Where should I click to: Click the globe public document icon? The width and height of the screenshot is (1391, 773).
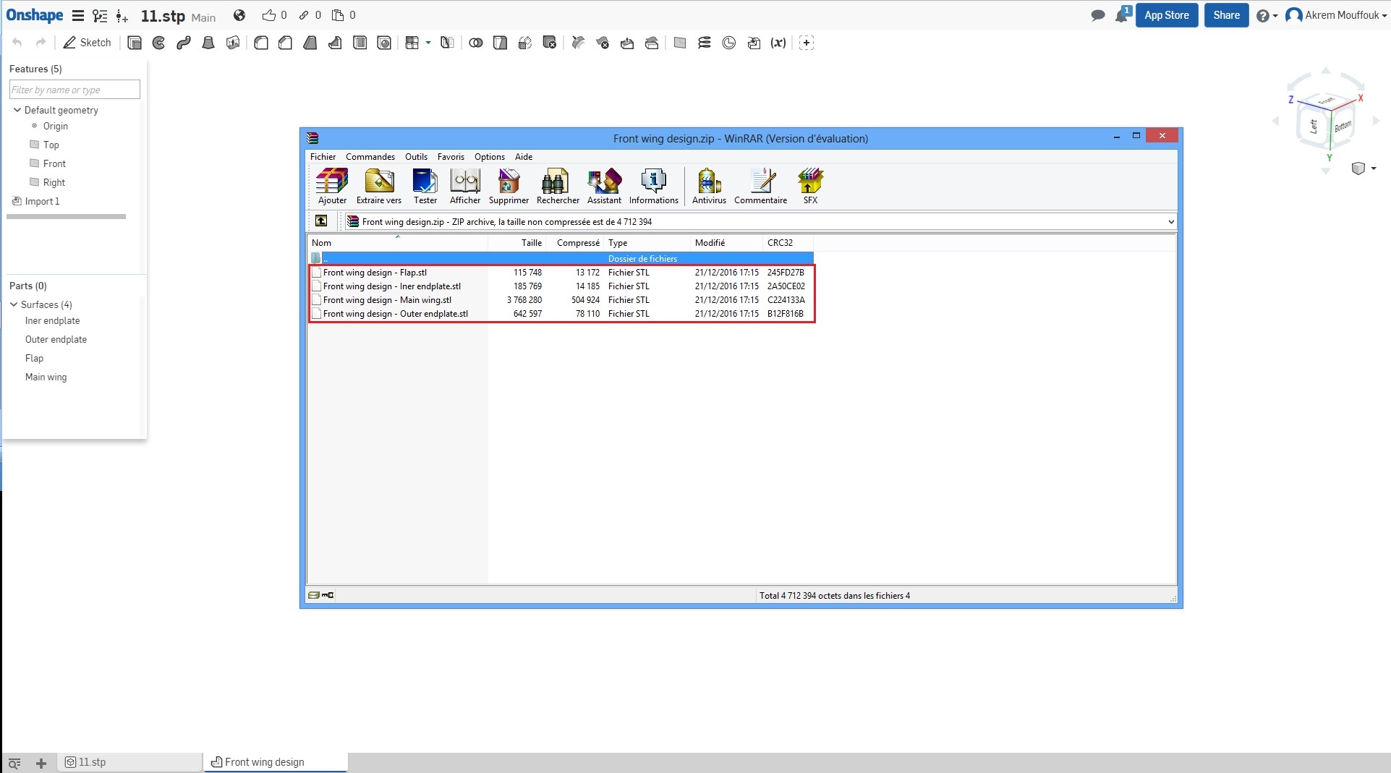[x=239, y=15]
